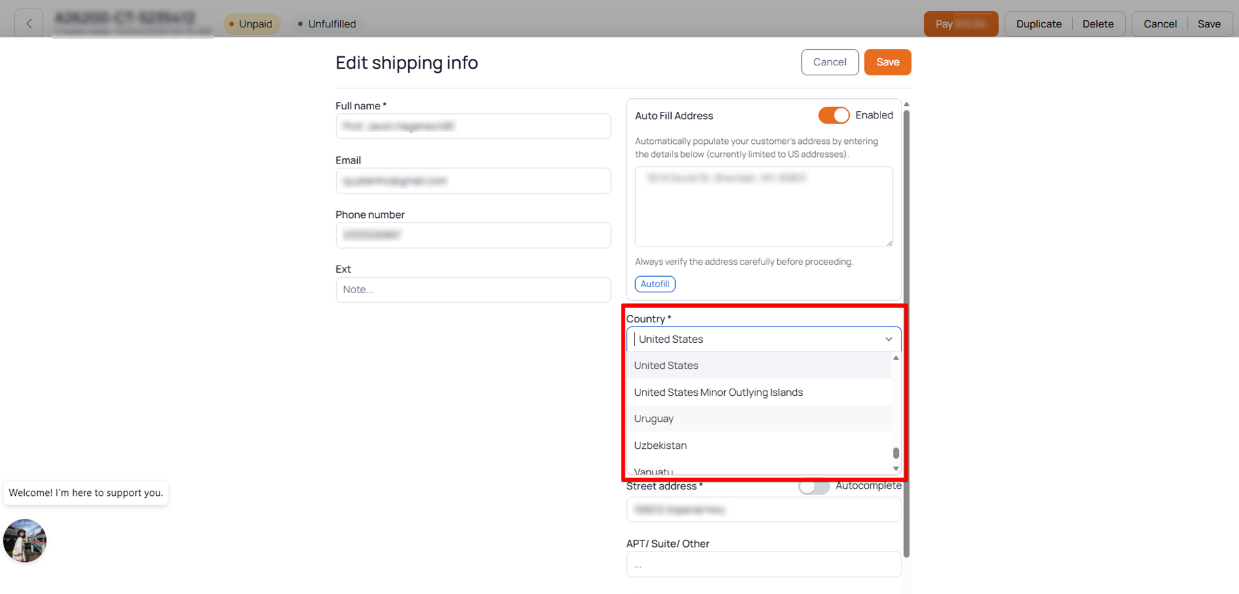Click the orange Pay button
1239x594 pixels.
[x=960, y=24]
